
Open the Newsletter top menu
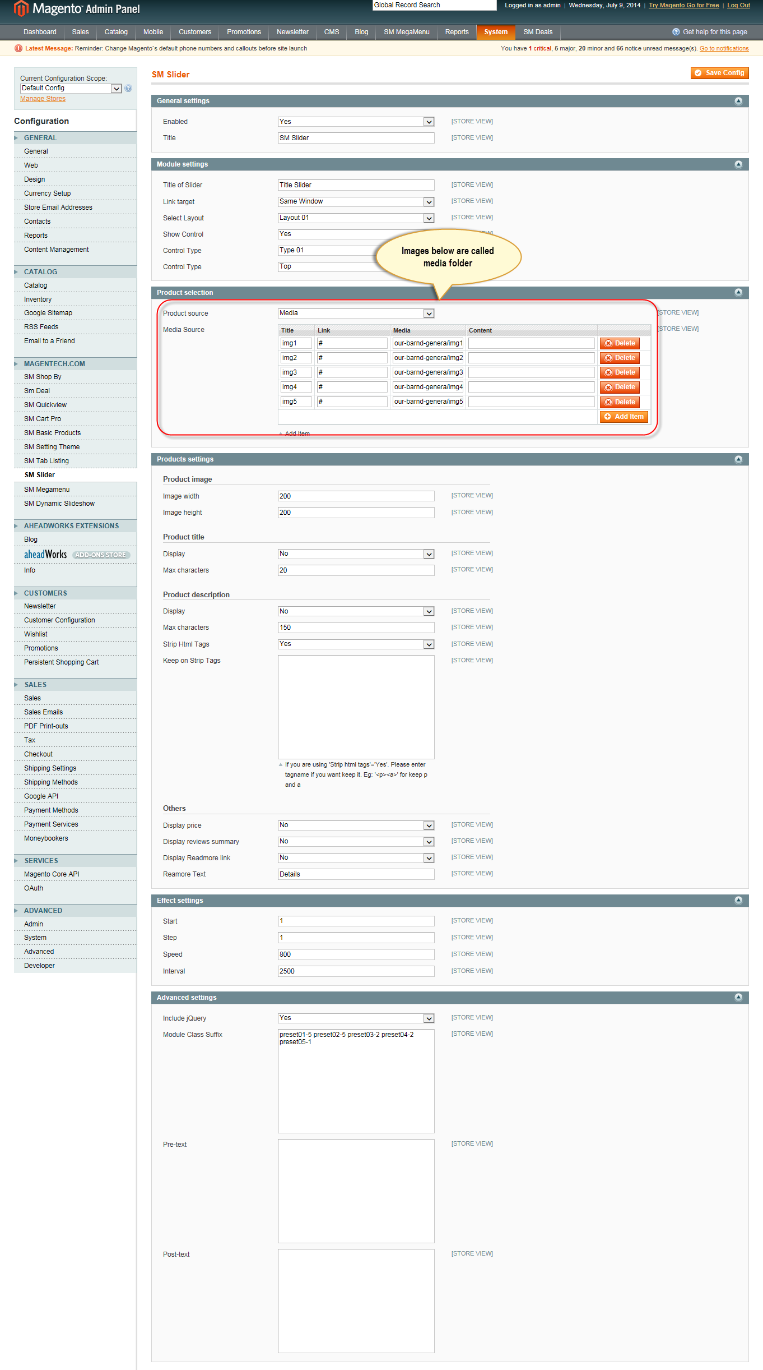tap(292, 32)
